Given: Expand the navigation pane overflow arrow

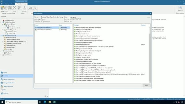Looking at the screenshot, I should coord(47,96).
